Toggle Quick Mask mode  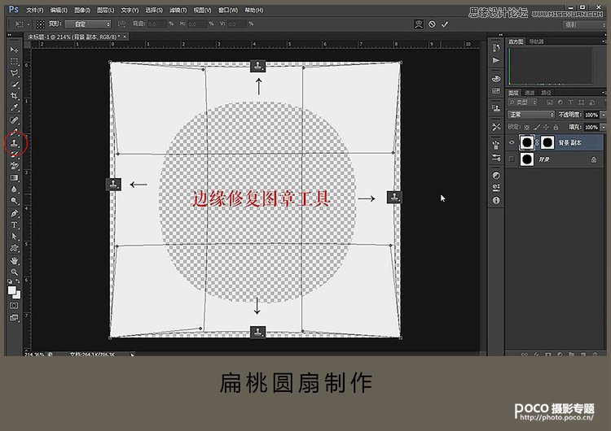[14, 306]
